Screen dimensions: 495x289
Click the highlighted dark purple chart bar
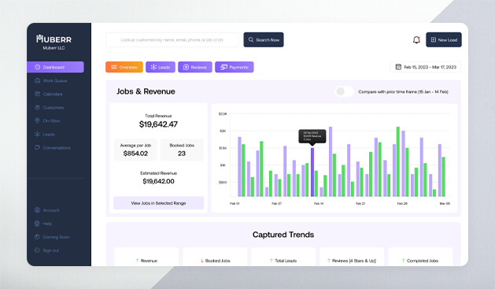tap(312, 172)
